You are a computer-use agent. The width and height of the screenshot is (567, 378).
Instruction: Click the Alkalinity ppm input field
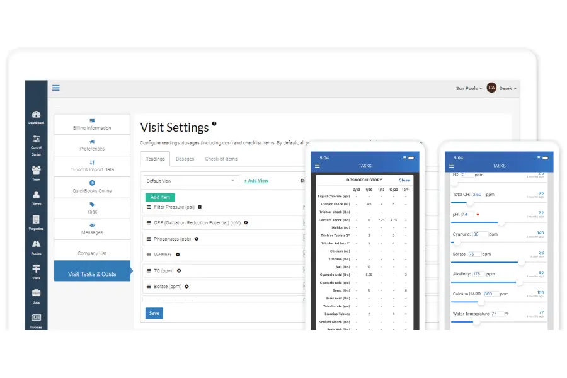pyautogui.click(x=479, y=274)
